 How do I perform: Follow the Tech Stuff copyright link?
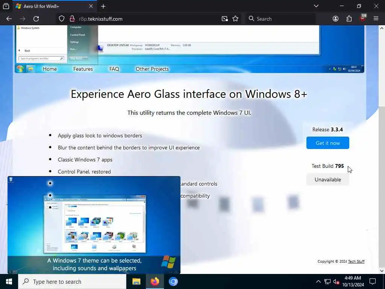(x=356, y=262)
